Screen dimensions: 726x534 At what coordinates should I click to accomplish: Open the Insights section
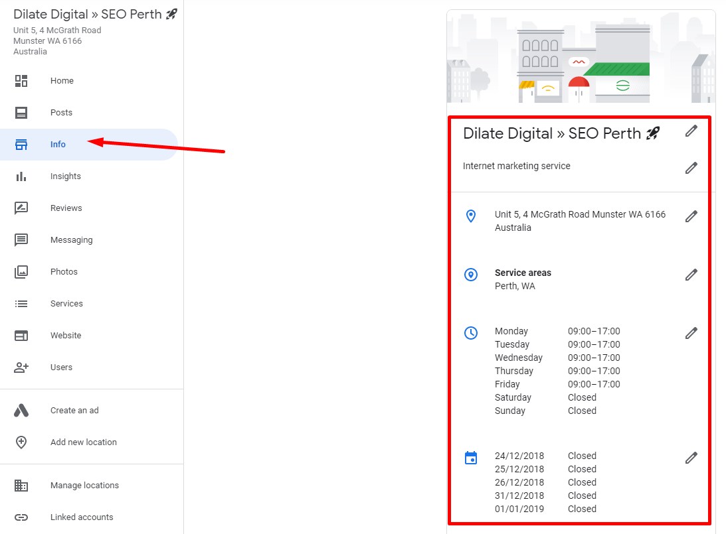coord(89,176)
